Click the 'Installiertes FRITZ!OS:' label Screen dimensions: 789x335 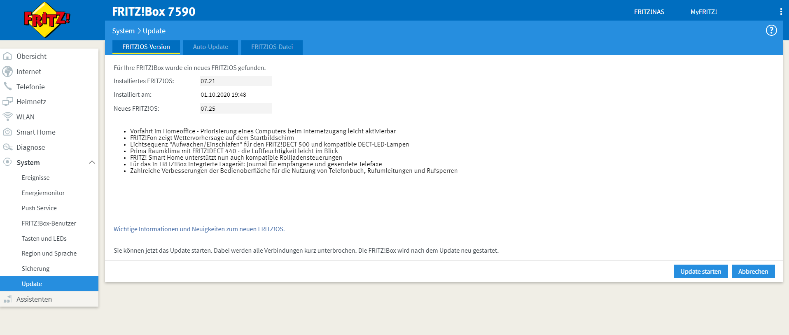[x=144, y=81]
